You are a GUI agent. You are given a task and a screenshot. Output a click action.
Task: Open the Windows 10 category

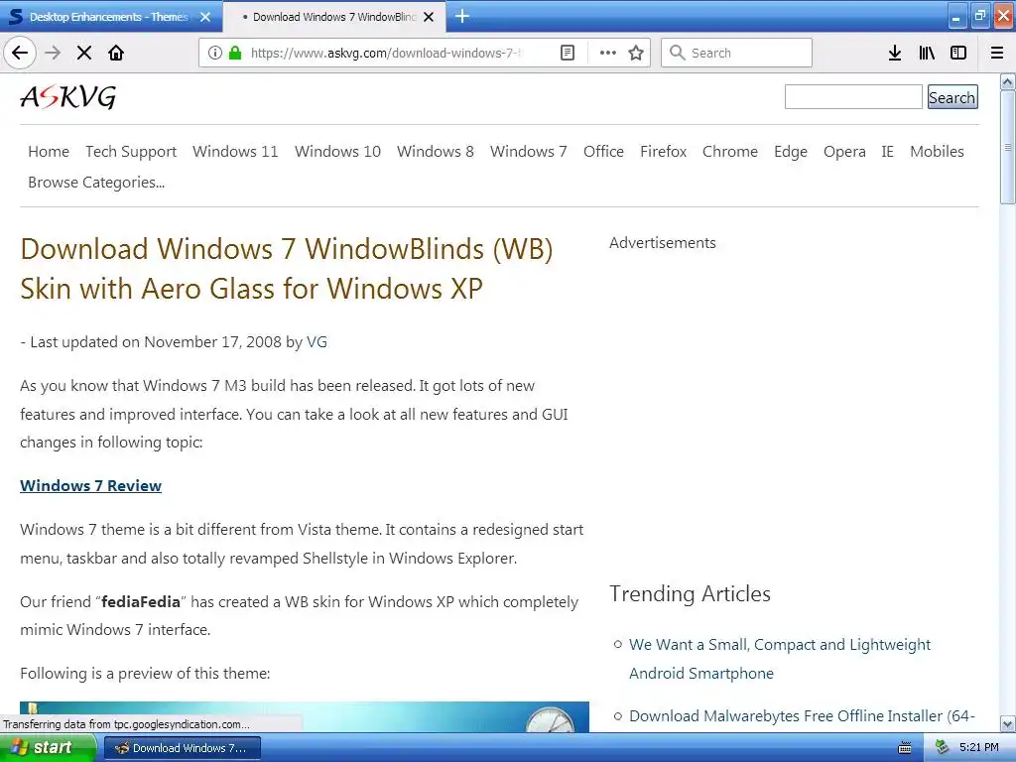point(337,151)
